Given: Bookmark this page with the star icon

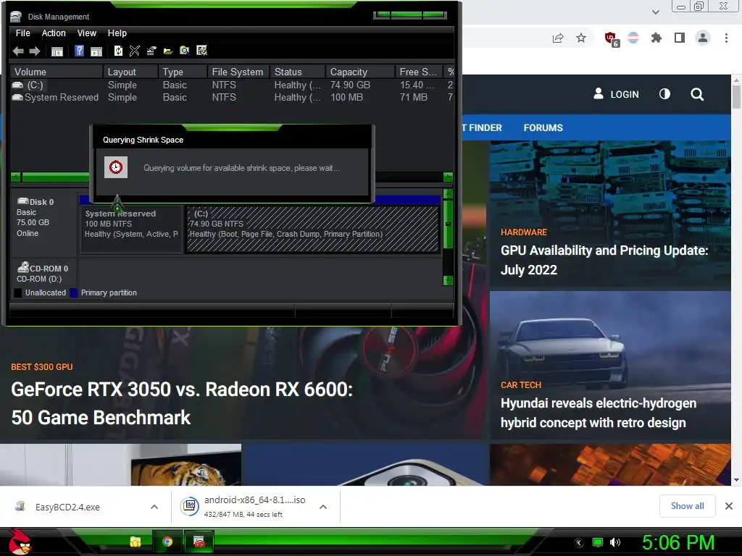Looking at the screenshot, I should (x=581, y=38).
